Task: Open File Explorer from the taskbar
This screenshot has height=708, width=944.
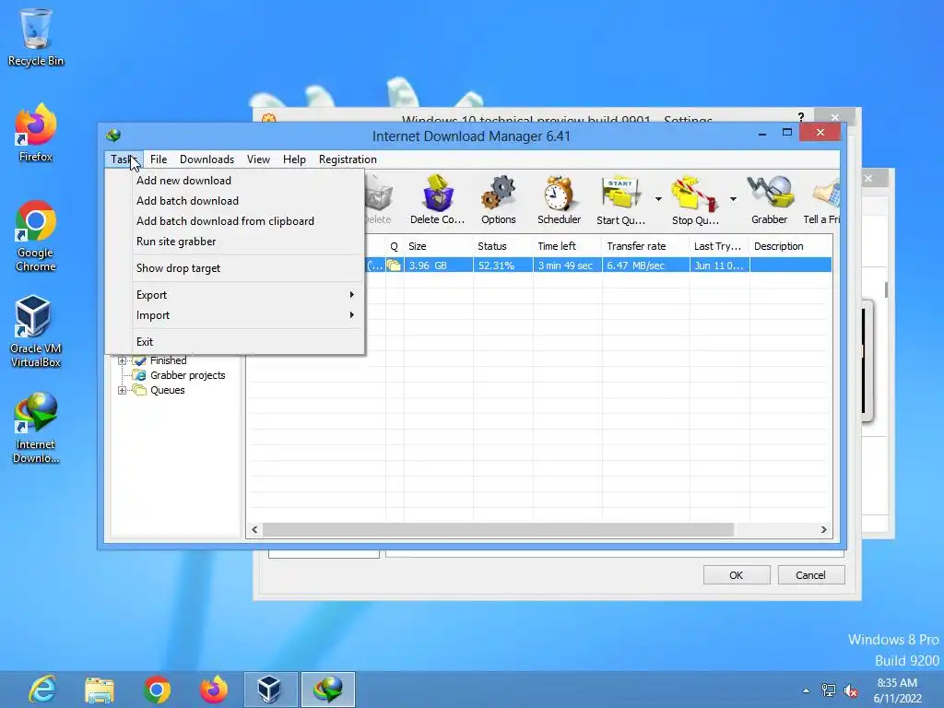Action: [x=100, y=690]
